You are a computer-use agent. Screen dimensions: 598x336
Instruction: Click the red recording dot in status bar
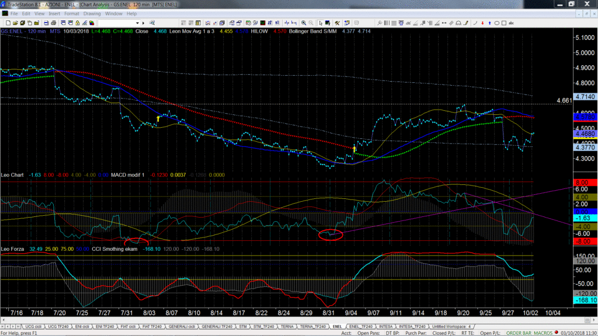557,332
